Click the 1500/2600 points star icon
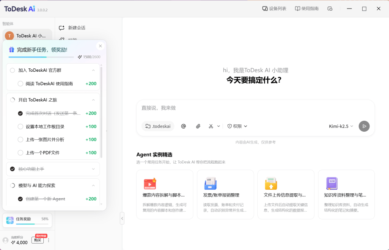 pos(80,57)
